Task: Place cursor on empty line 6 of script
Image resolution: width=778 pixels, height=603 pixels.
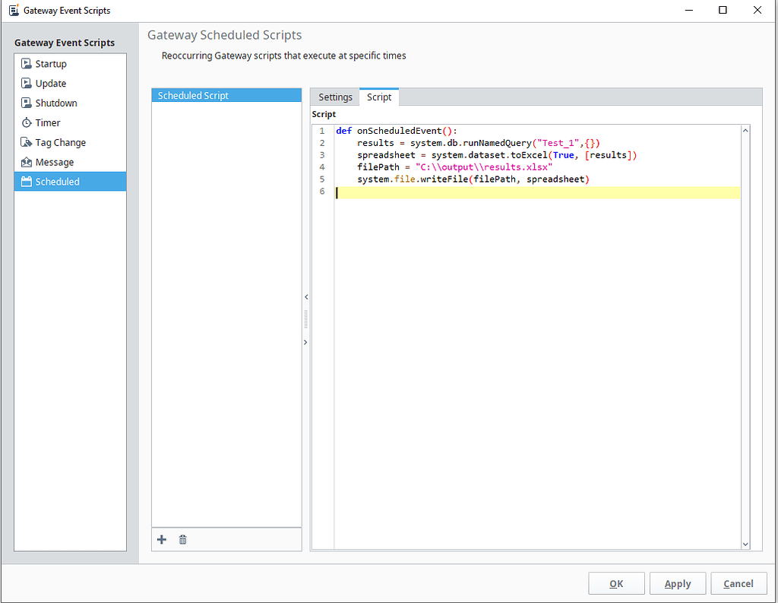Action: [538, 192]
